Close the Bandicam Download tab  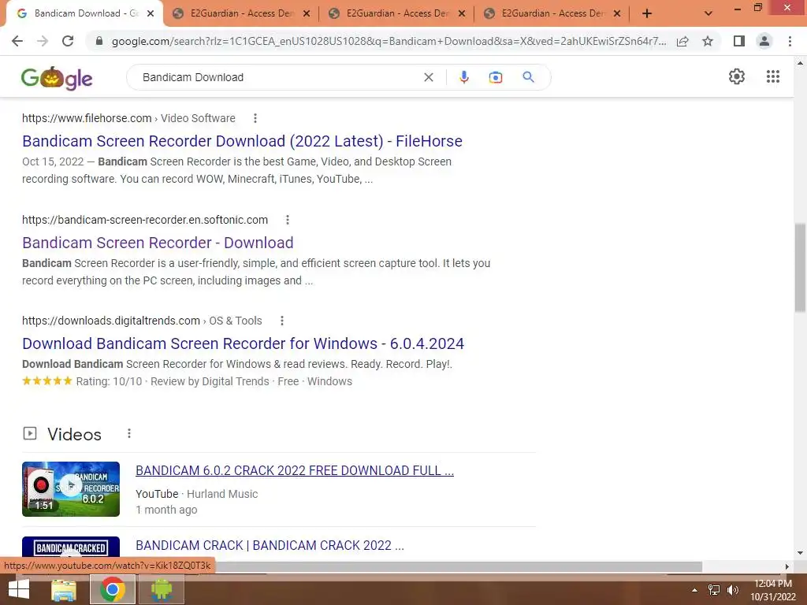click(151, 14)
